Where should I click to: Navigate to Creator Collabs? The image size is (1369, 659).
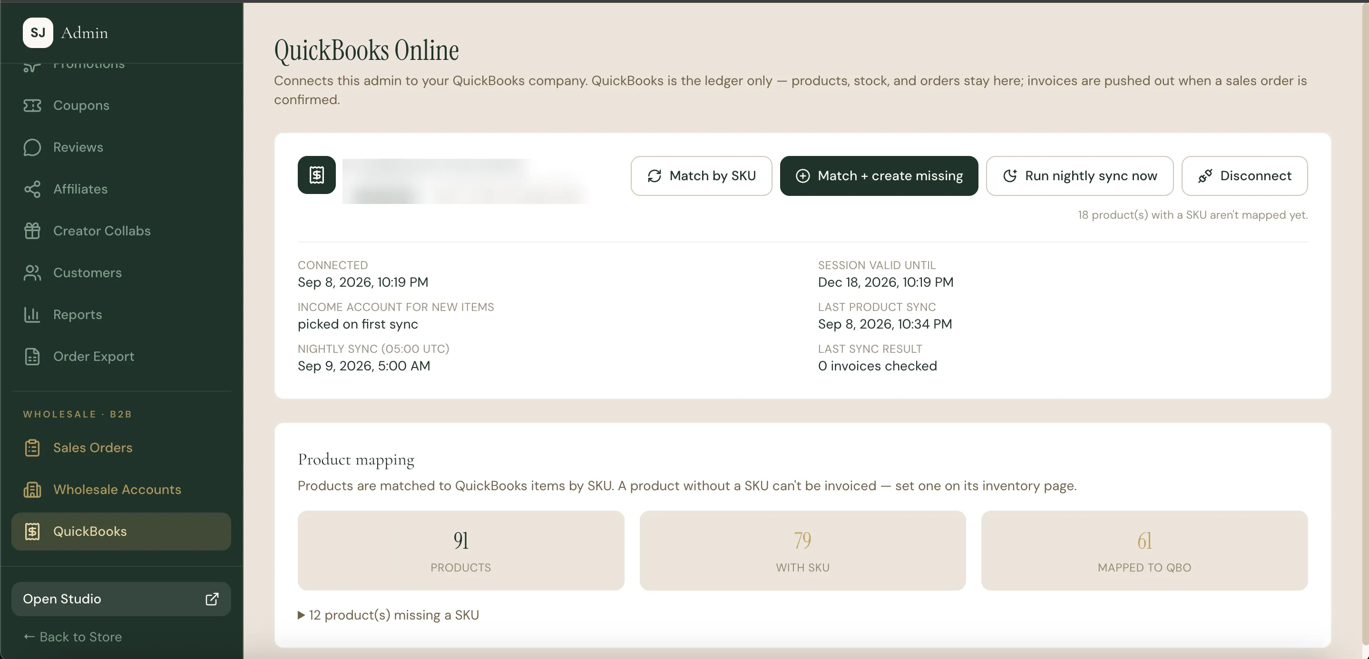[121, 231]
